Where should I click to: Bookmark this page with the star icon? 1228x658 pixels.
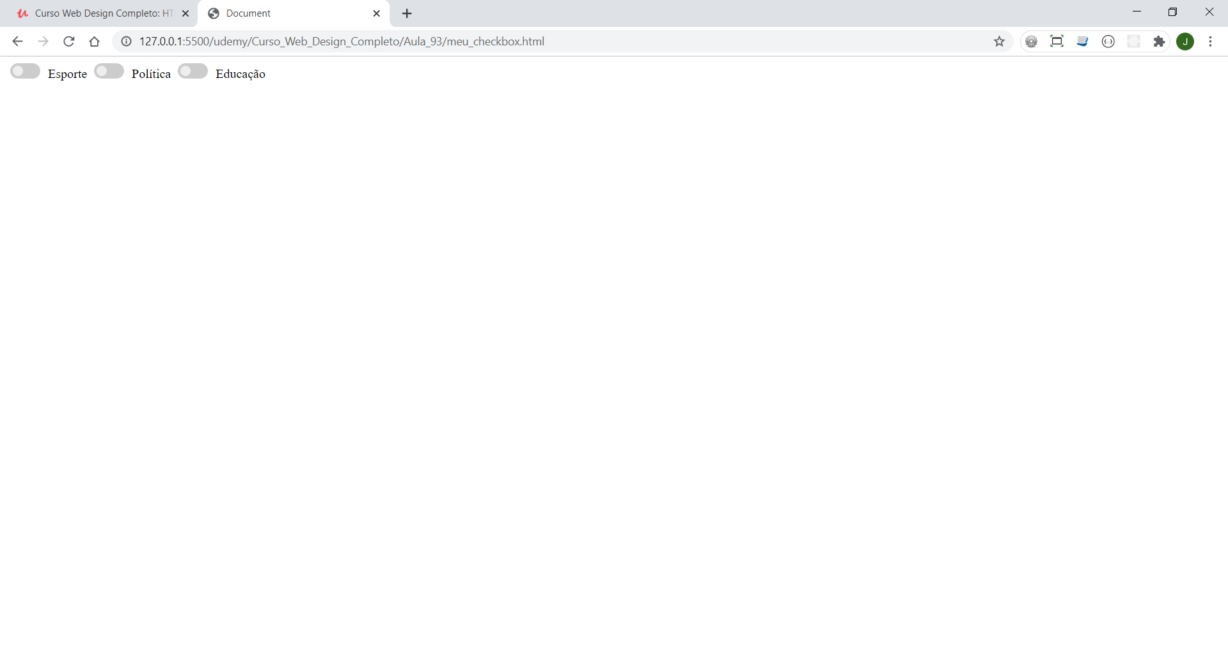coord(999,42)
